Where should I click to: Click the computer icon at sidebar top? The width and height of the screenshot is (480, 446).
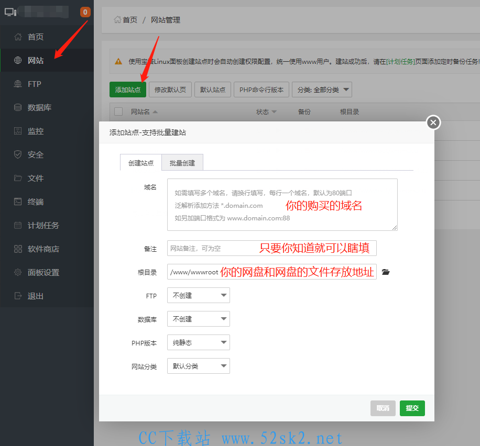point(10,12)
